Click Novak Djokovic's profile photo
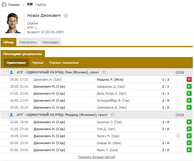The height and width of the screenshot is (161, 194). (13, 23)
